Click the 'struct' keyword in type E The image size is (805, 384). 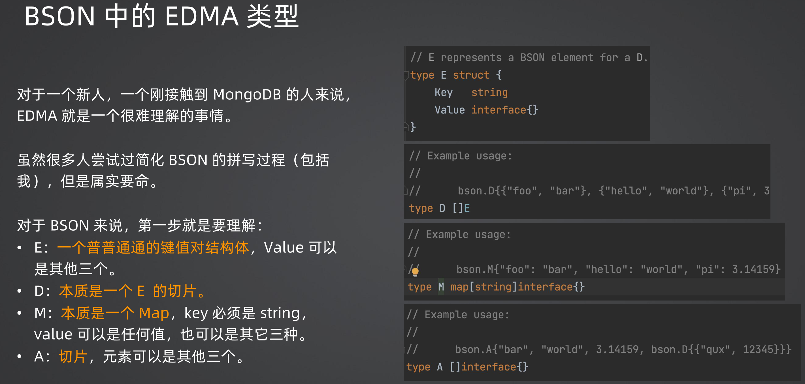(471, 75)
